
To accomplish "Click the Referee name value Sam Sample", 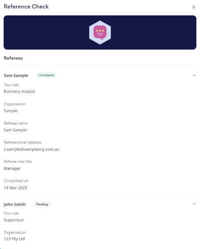I will [15, 130].
